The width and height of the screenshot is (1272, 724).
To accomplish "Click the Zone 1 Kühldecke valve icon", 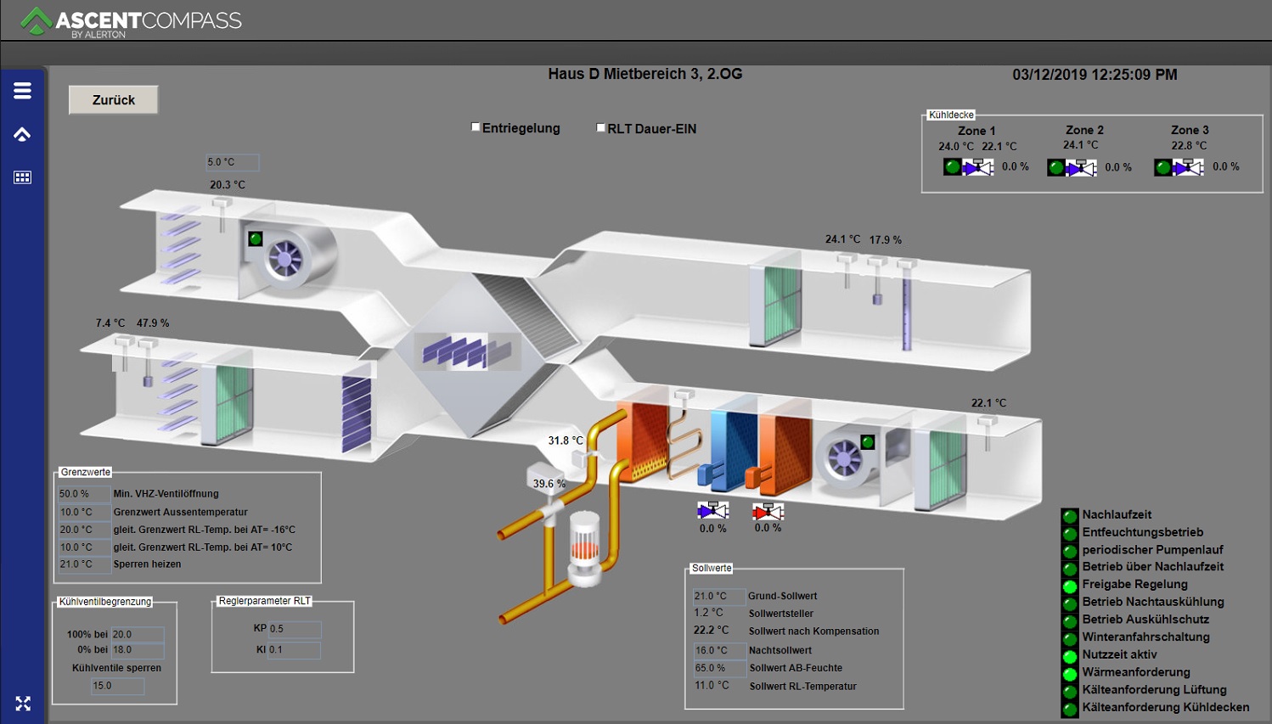I will click(977, 167).
